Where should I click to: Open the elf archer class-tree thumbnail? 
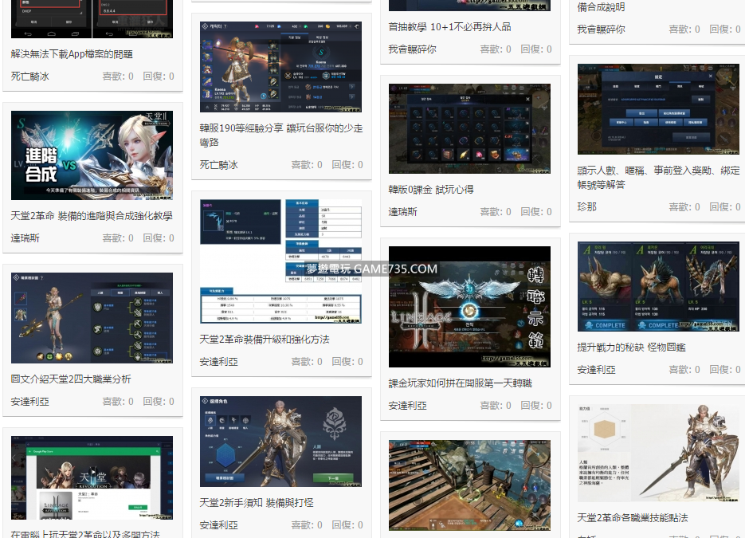point(92,318)
